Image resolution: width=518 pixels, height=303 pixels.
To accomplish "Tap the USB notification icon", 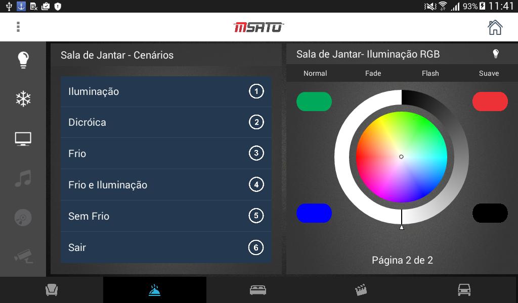I will click(9, 6).
